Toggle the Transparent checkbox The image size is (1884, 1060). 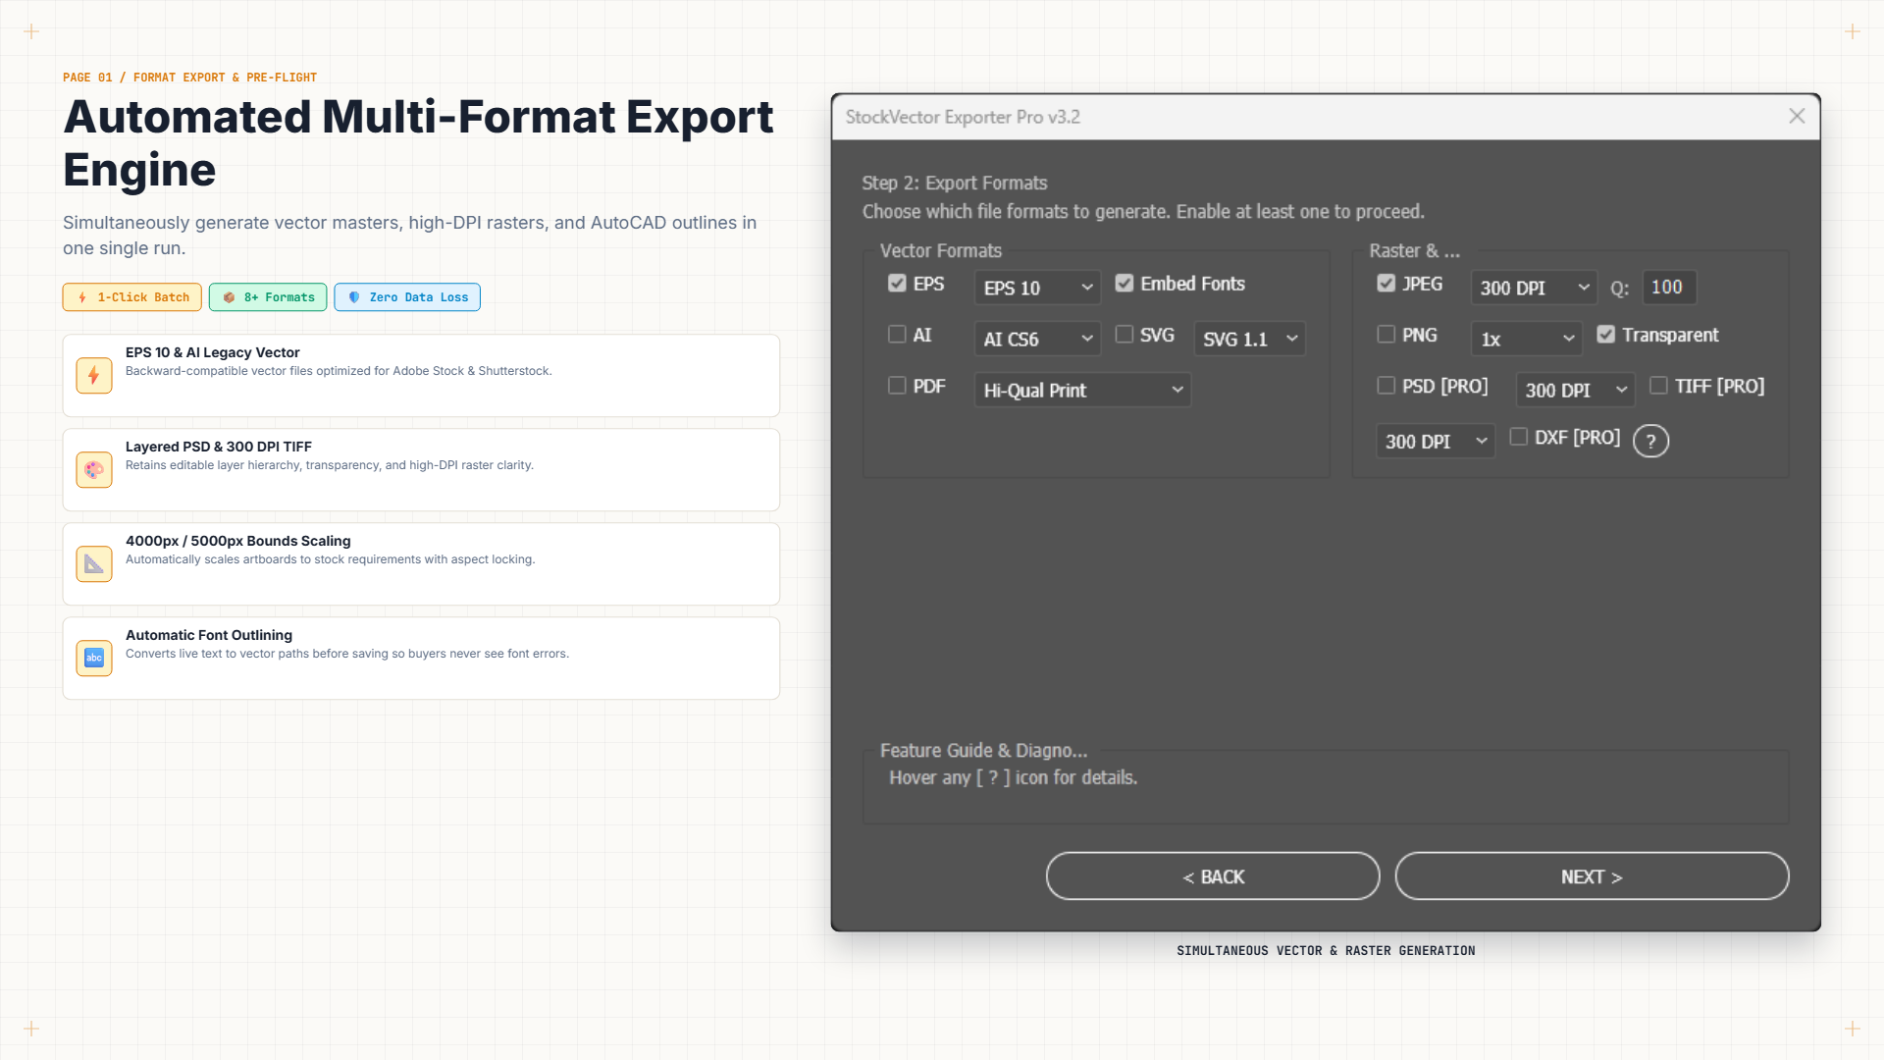[x=1605, y=335]
